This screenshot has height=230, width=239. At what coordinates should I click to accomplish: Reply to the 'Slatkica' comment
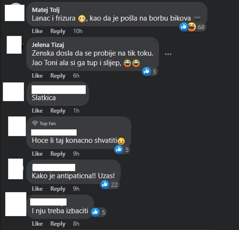58,111
